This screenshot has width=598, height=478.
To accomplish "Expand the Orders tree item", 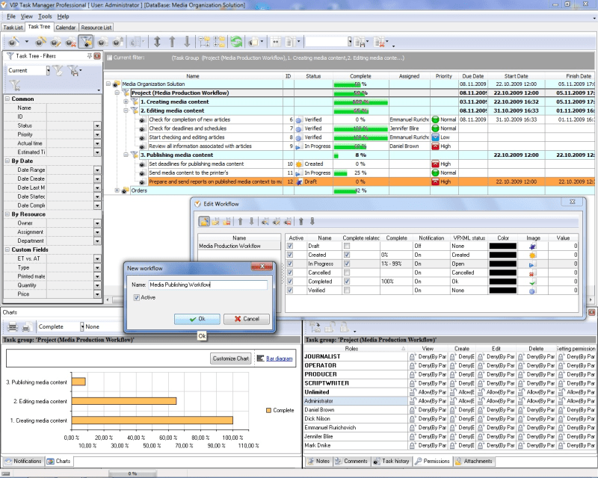I will 117,190.
